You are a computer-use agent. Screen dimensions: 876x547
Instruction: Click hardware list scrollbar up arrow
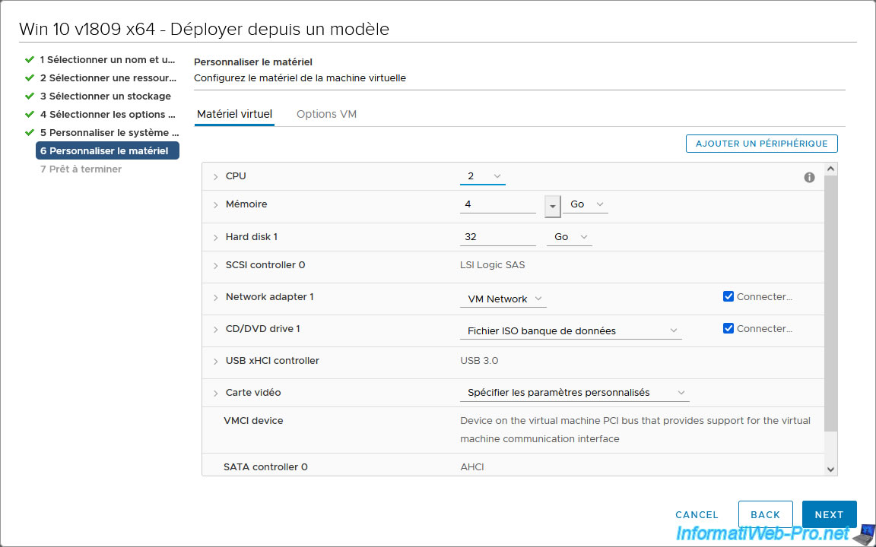pos(830,169)
